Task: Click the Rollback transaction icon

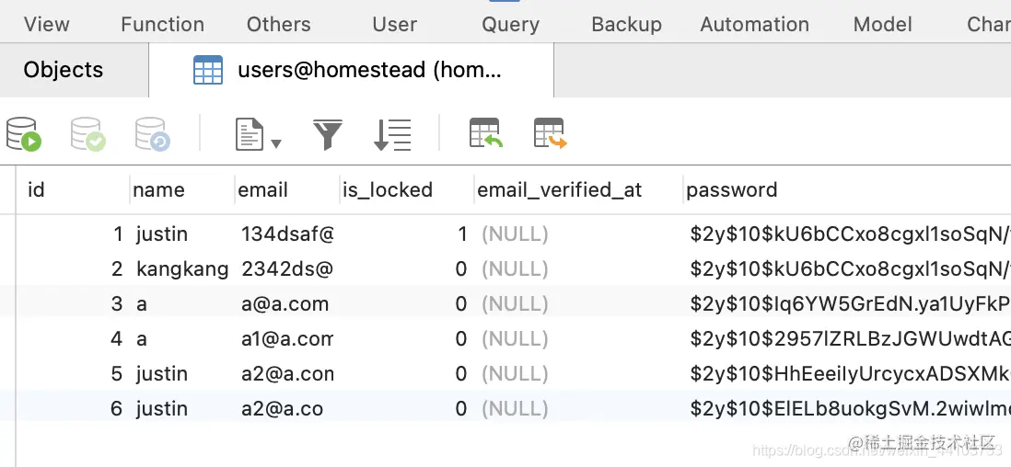Action: 153,134
